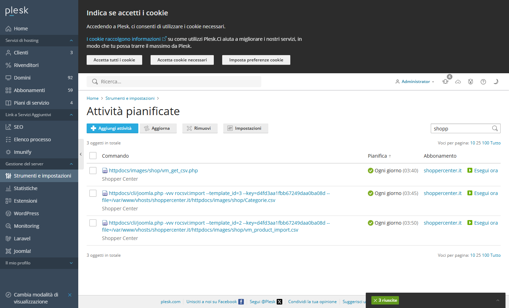Click the status icon for the 03:50 task
509x308 pixels.
371,223
